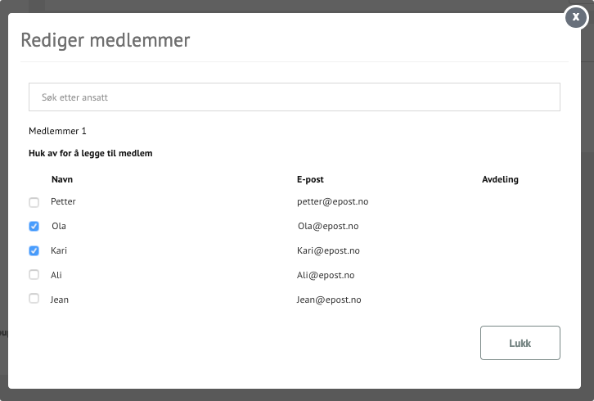Screen dimensions: 594x401
Task: Click the name Jean in the list
Action: coord(60,300)
